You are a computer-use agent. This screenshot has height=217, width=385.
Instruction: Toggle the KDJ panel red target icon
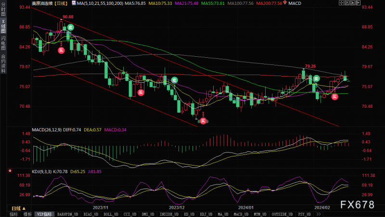tap(10, 171)
